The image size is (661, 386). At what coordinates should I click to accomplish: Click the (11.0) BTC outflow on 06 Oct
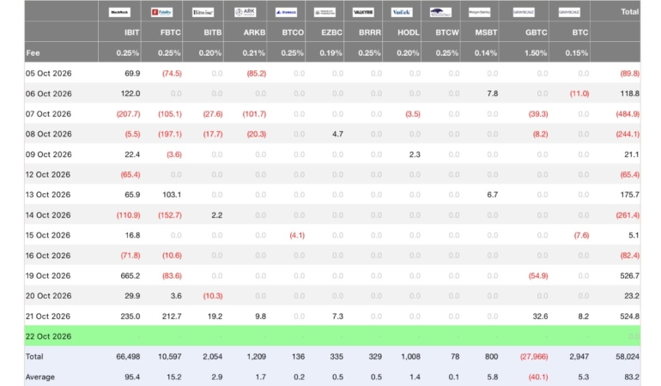pyautogui.click(x=579, y=93)
